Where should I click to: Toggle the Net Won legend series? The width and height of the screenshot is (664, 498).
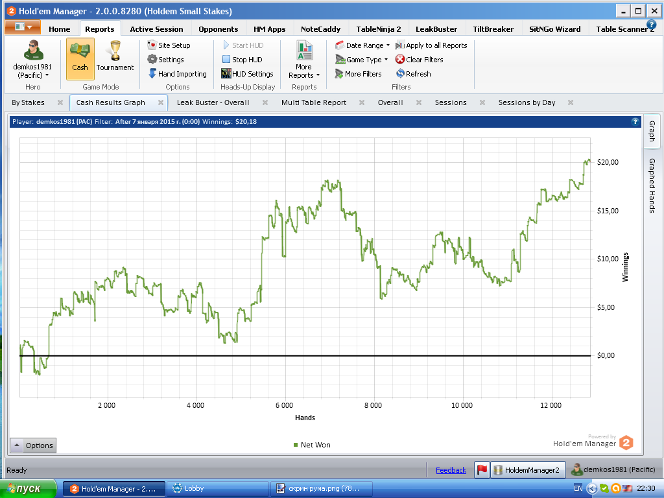(x=312, y=445)
